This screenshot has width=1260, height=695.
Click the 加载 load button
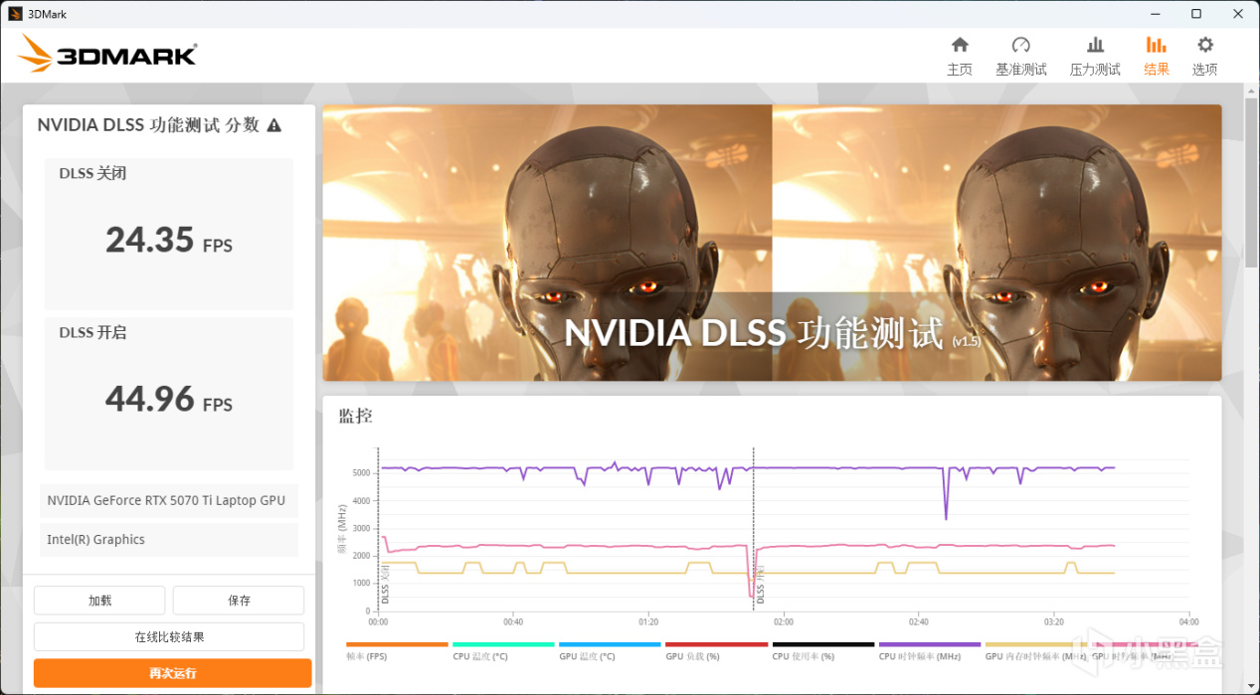coord(99,601)
